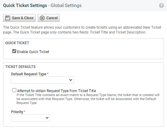Click the Request Type help description text

pos(88,99)
